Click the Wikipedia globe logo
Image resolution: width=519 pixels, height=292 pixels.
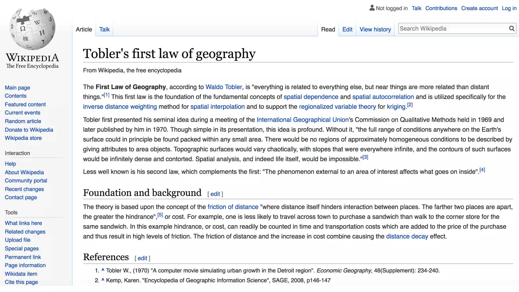32,29
